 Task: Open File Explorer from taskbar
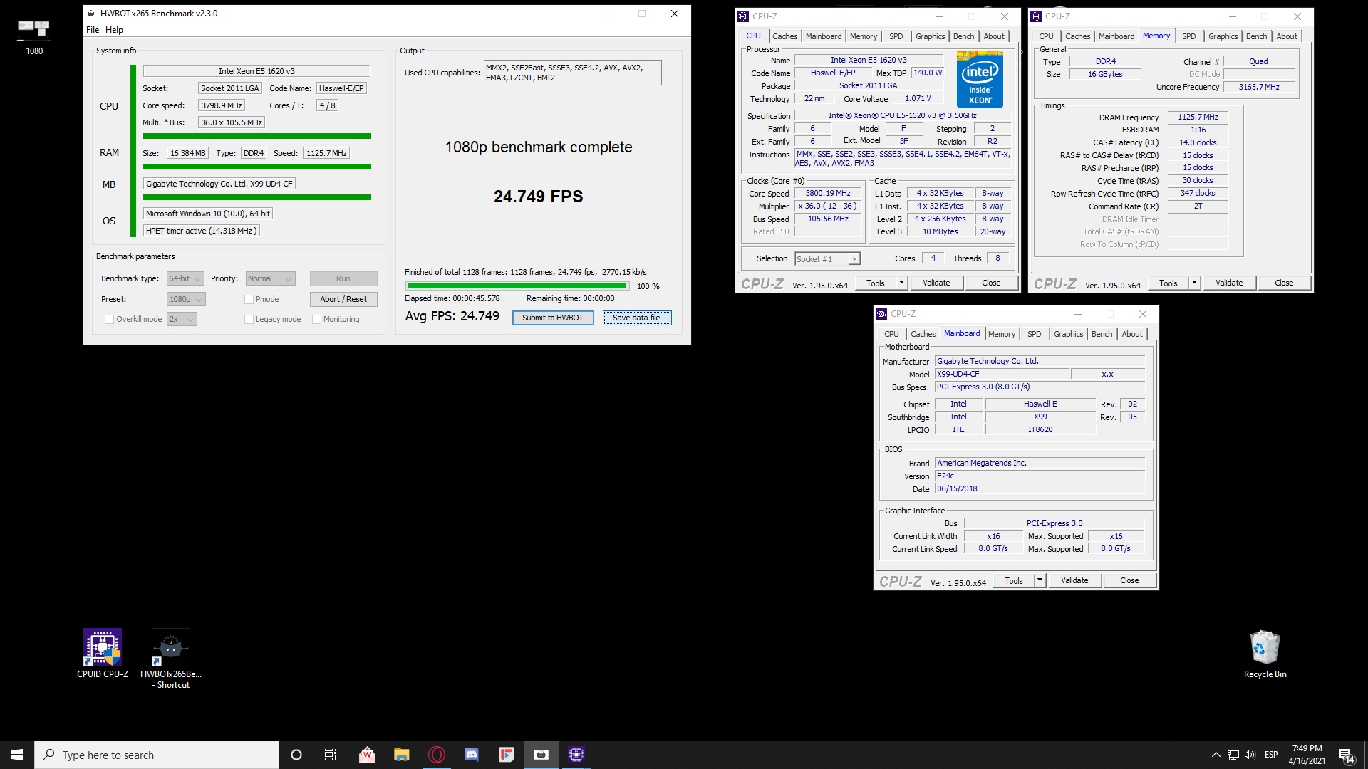(402, 755)
